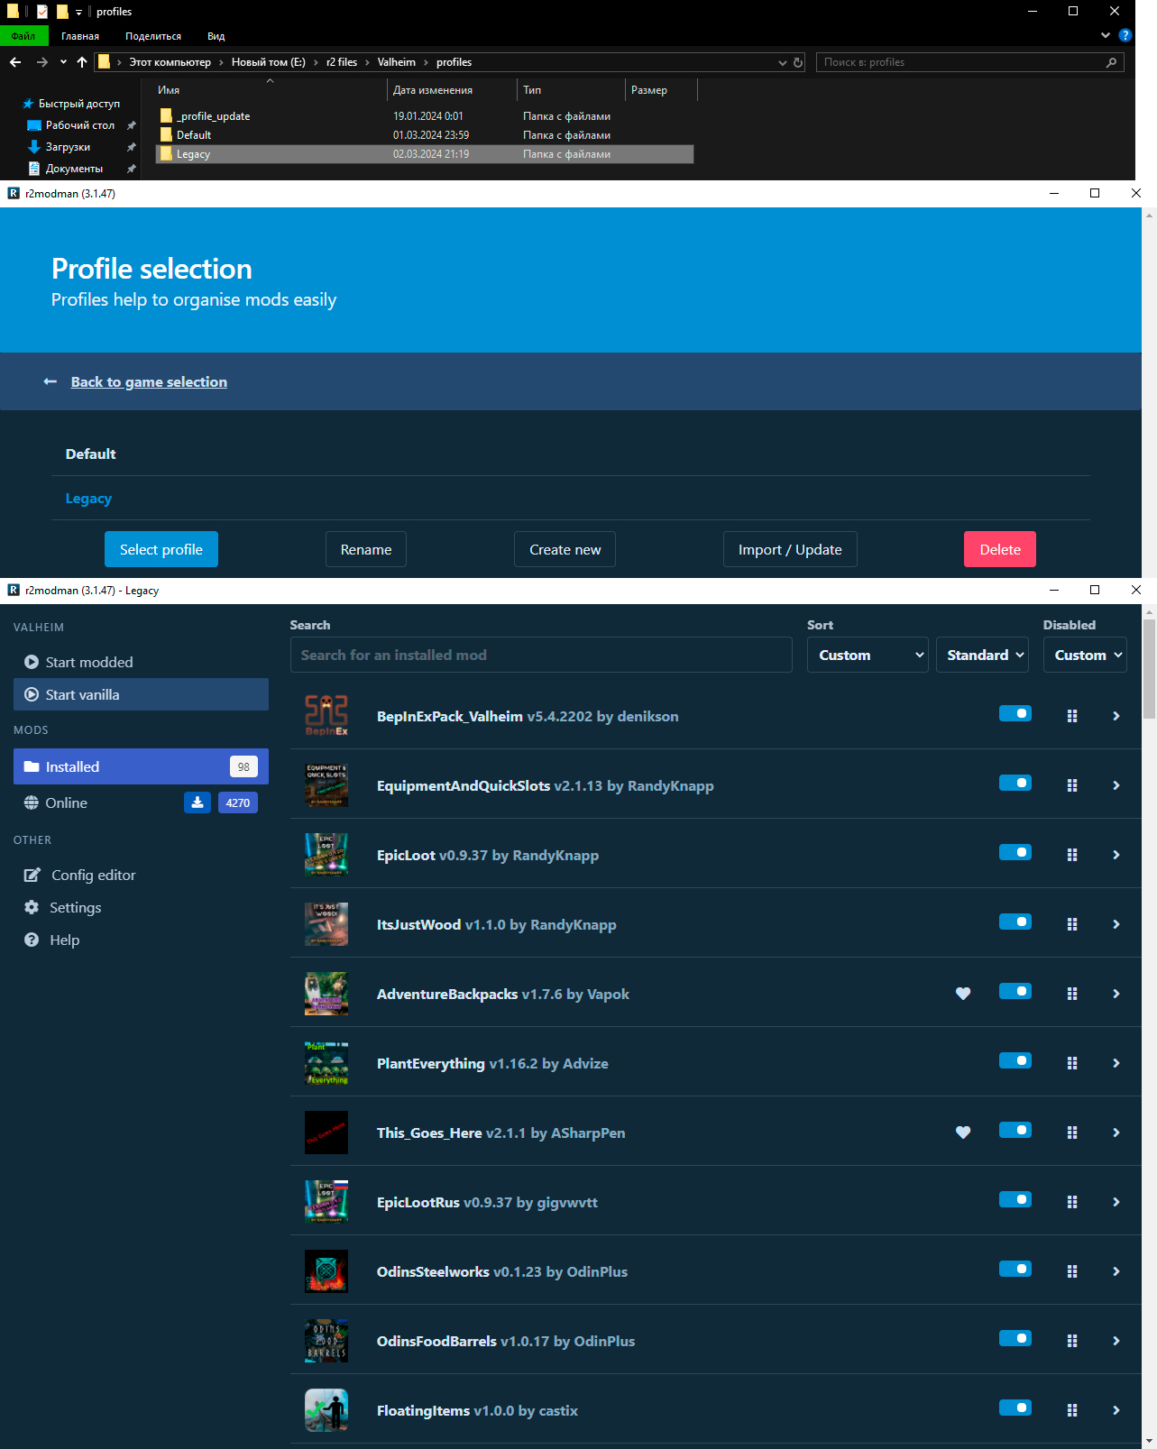Click the PlantEverything mod icon
The height and width of the screenshot is (1449, 1157).
coord(326,1063)
